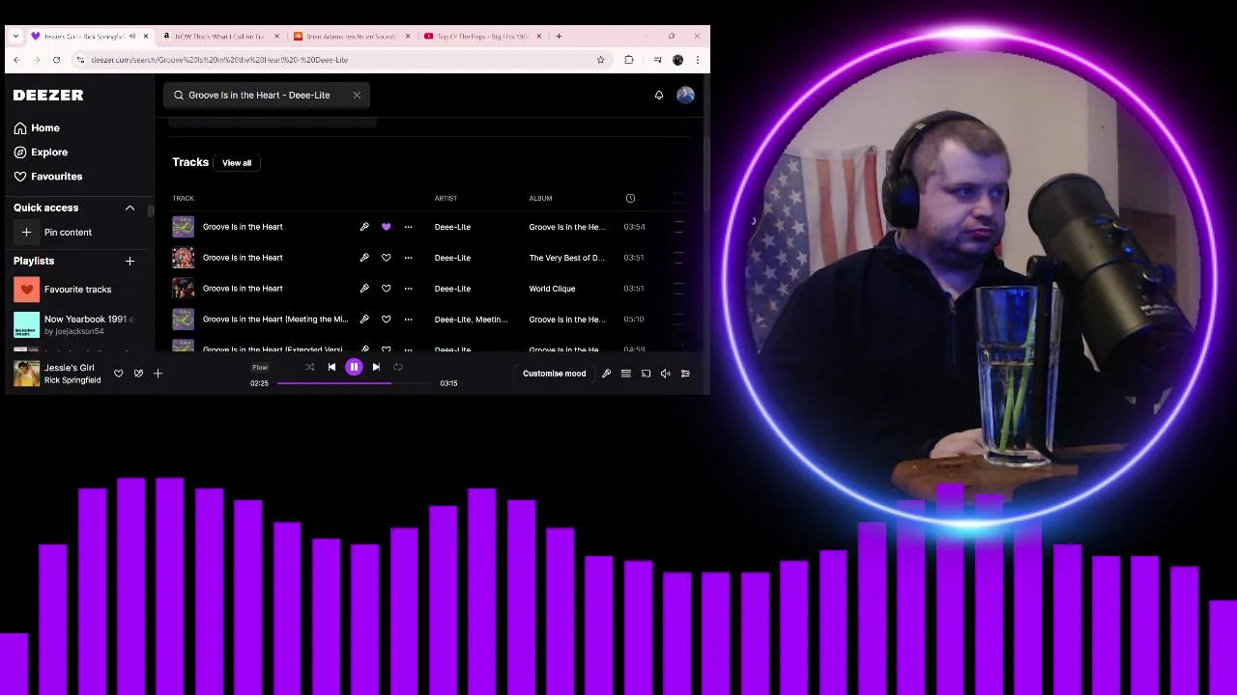Open more options for The Very Best track
1237x695 pixels.
[408, 258]
